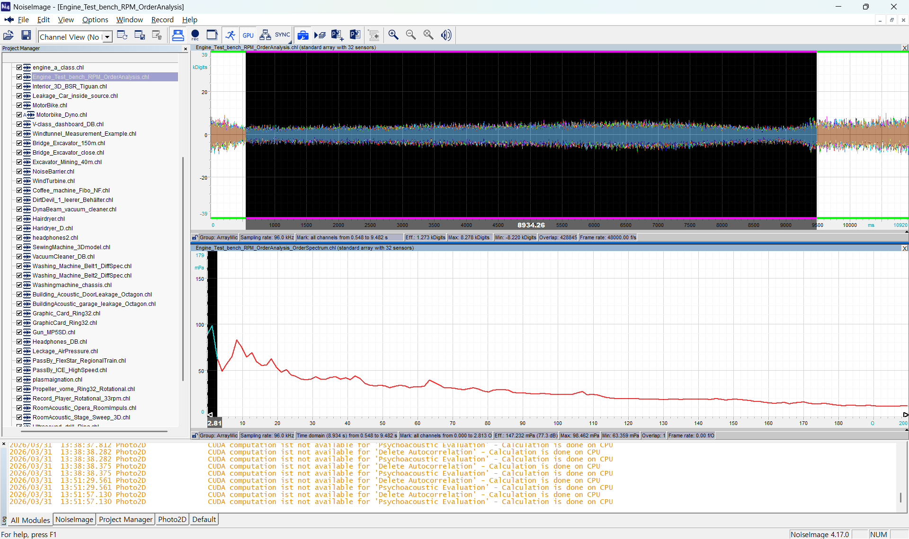Screen dimensions: 909x539
Task: Click the network toolbar icon
Action: [265, 35]
